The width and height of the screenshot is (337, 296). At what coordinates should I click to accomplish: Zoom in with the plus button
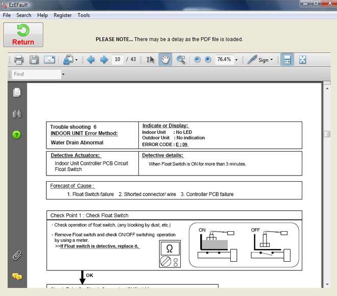(208, 60)
